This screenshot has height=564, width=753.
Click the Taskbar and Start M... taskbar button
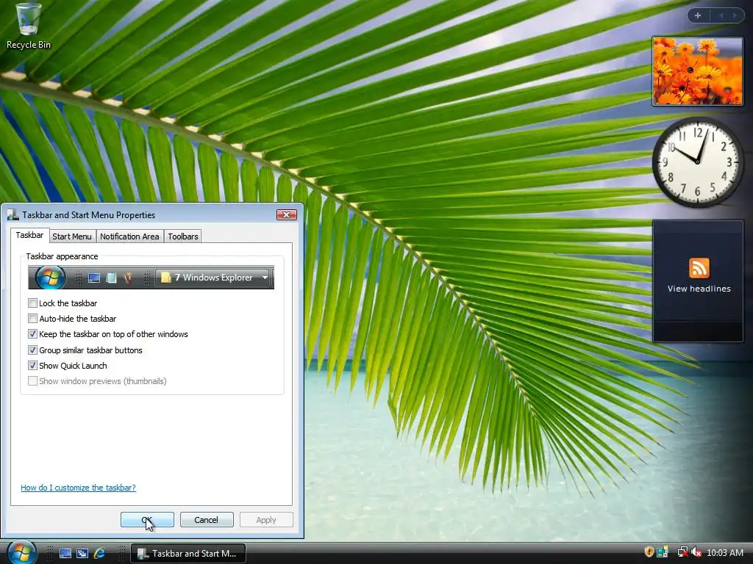[x=188, y=554]
